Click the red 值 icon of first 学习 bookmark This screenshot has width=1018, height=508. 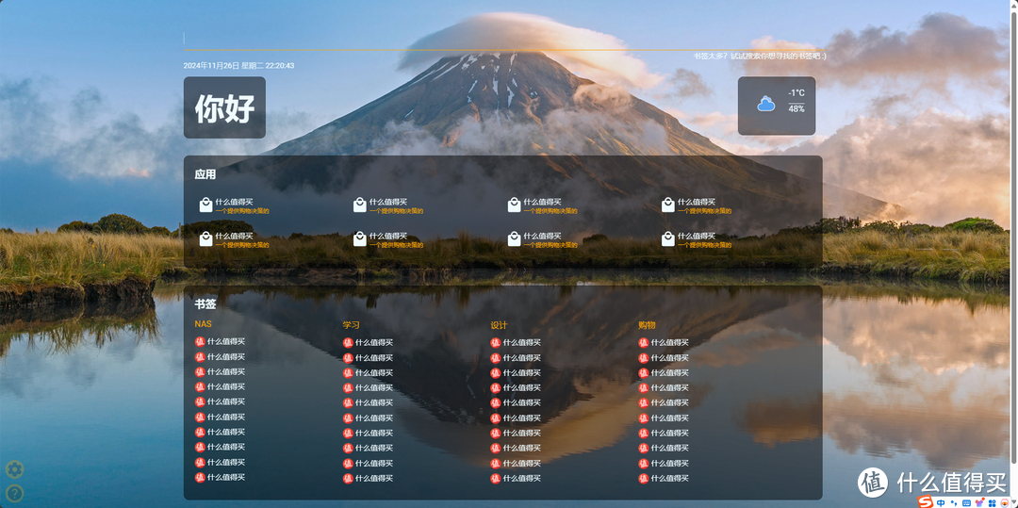click(348, 342)
